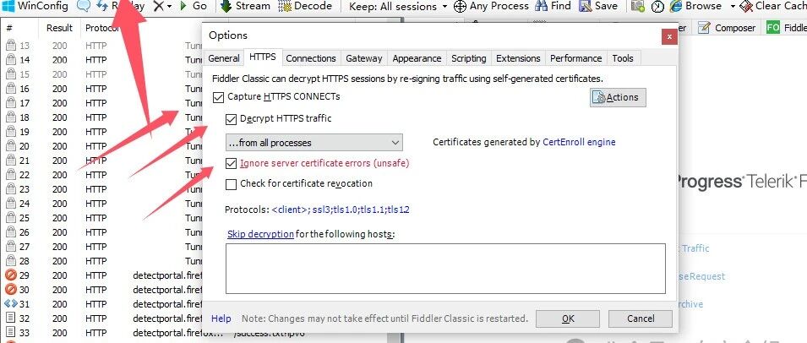Open the Fiddler Orchestra FO tab
Viewport: 807px width, 343px height.
[785, 28]
